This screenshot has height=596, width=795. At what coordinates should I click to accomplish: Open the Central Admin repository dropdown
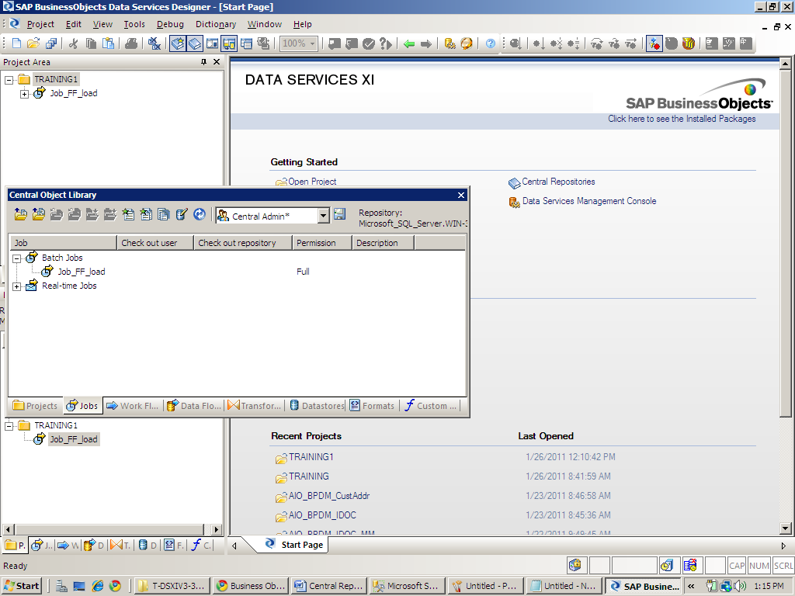pos(324,216)
